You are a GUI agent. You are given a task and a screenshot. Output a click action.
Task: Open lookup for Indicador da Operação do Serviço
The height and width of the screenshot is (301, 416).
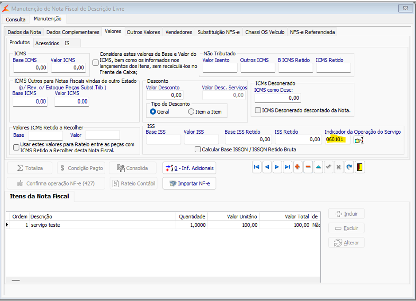[358, 140]
